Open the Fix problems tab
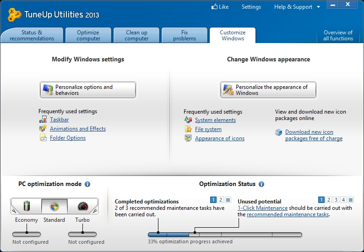 [185, 35]
